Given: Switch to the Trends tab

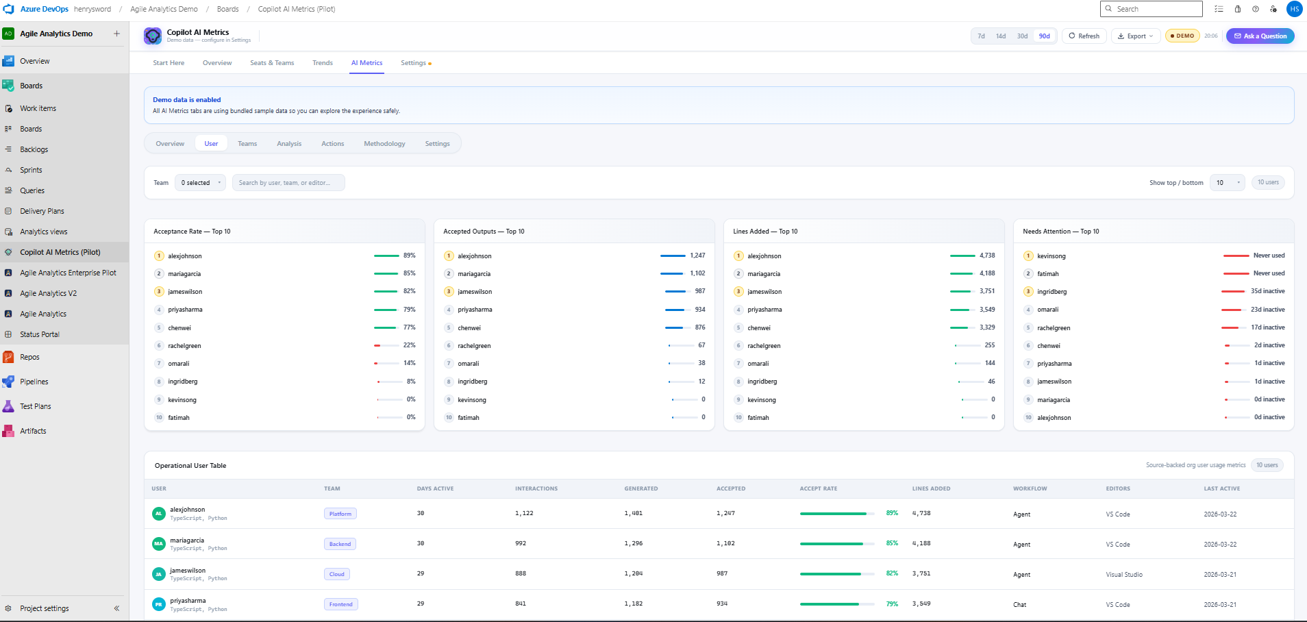Looking at the screenshot, I should click(322, 62).
